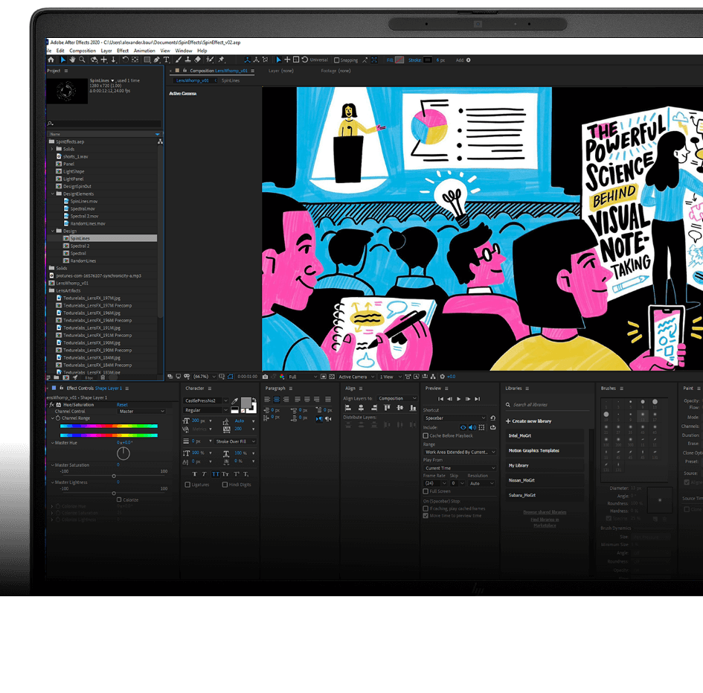Select the Rotation tool
Image resolution: width=703 pixels, height=693 pixels.
point(126,60)
